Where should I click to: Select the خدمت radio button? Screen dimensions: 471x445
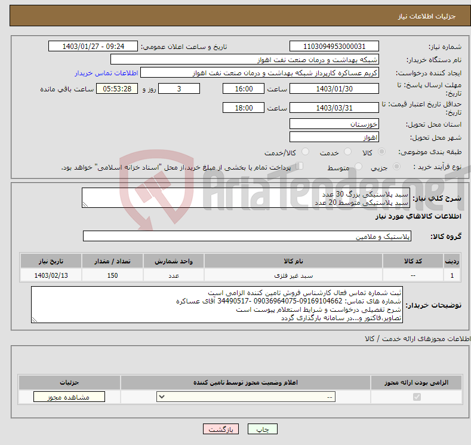coord(347,152)
